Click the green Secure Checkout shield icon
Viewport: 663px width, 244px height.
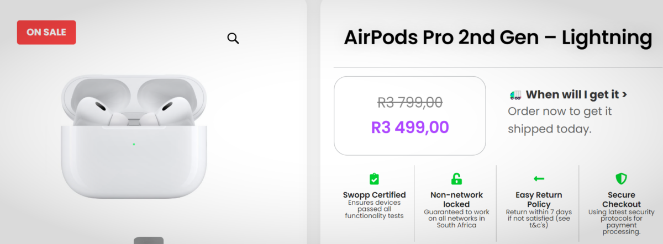pos(622,179)
